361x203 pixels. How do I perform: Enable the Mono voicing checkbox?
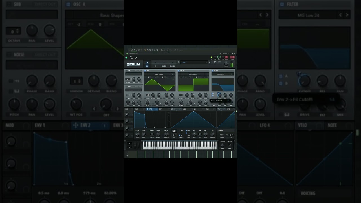pyautogui.click(x=219, y=135)
